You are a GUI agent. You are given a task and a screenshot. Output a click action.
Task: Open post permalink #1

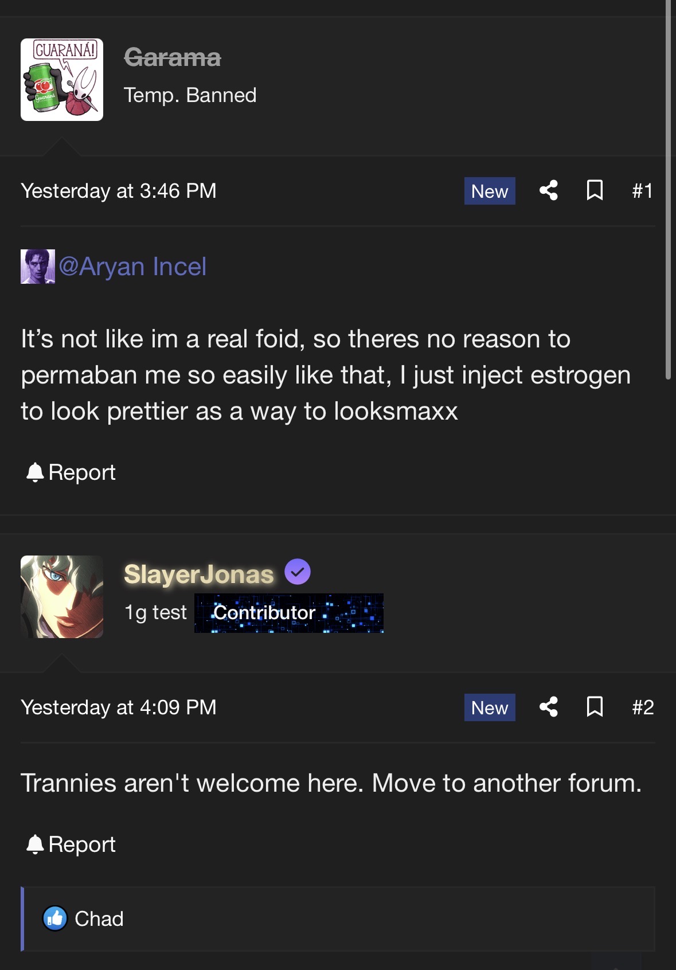(x=642, y=191)
